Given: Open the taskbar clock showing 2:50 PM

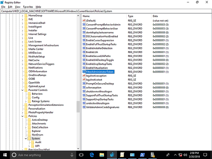Looking at the screenshot, I should pos(194,155).
